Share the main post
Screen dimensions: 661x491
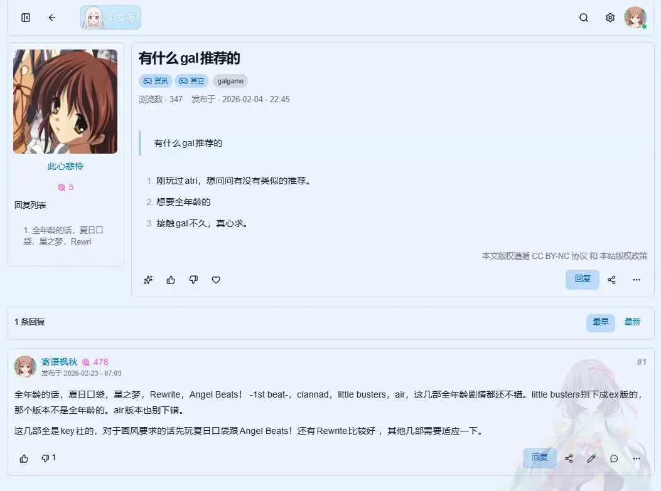(x=611, y=280)
